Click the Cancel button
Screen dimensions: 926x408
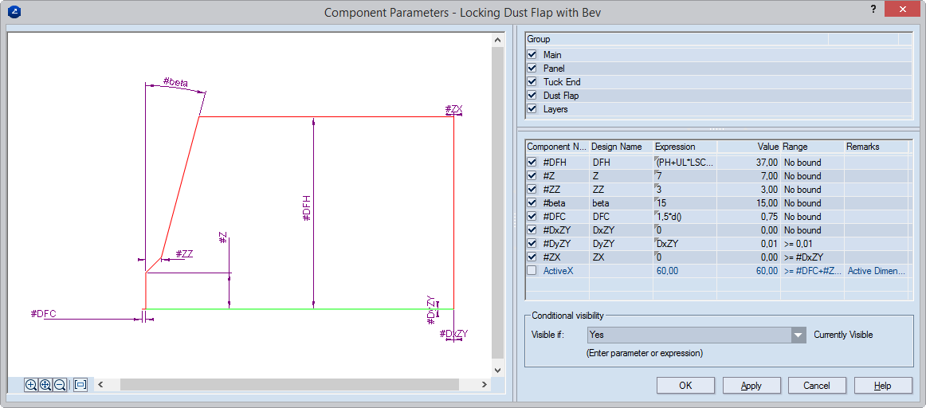pos(817,386)
